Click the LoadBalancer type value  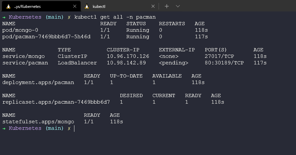click(x=77, y=63)
